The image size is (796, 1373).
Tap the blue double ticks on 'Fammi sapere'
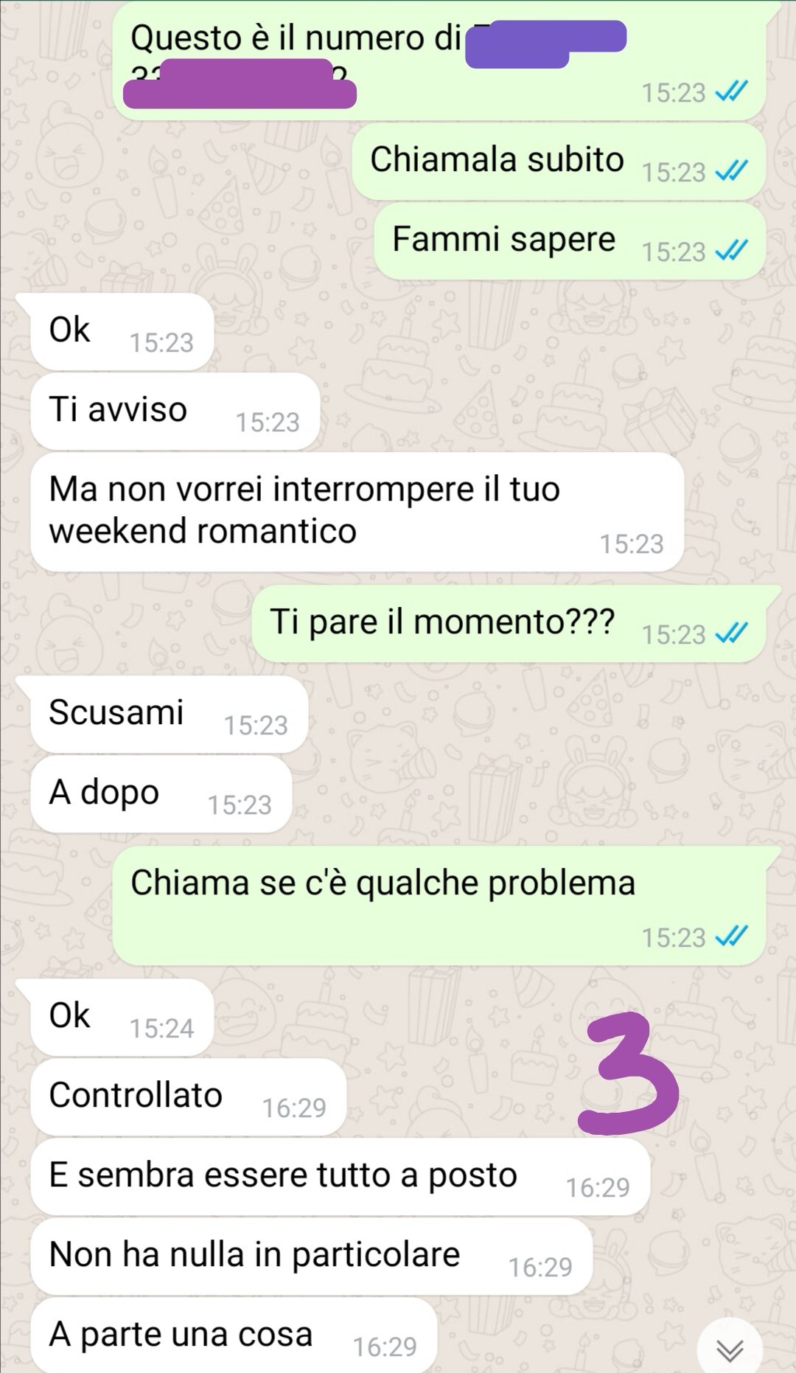click(x=731, y=251)
